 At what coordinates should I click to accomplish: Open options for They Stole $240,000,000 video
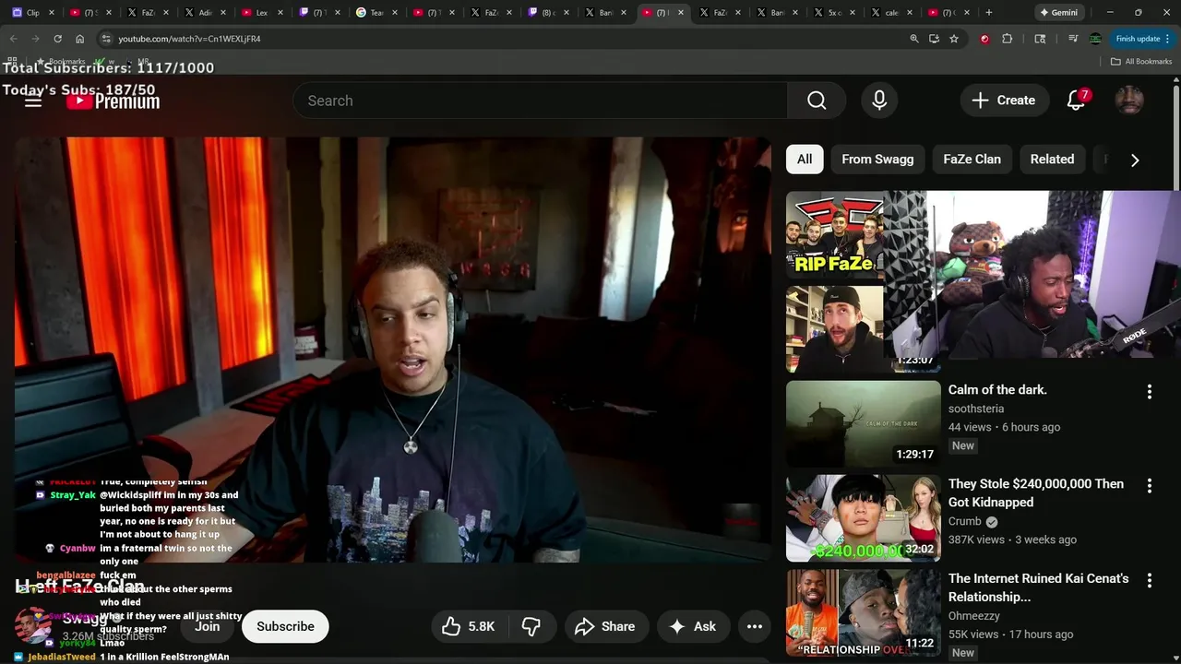1149,486
